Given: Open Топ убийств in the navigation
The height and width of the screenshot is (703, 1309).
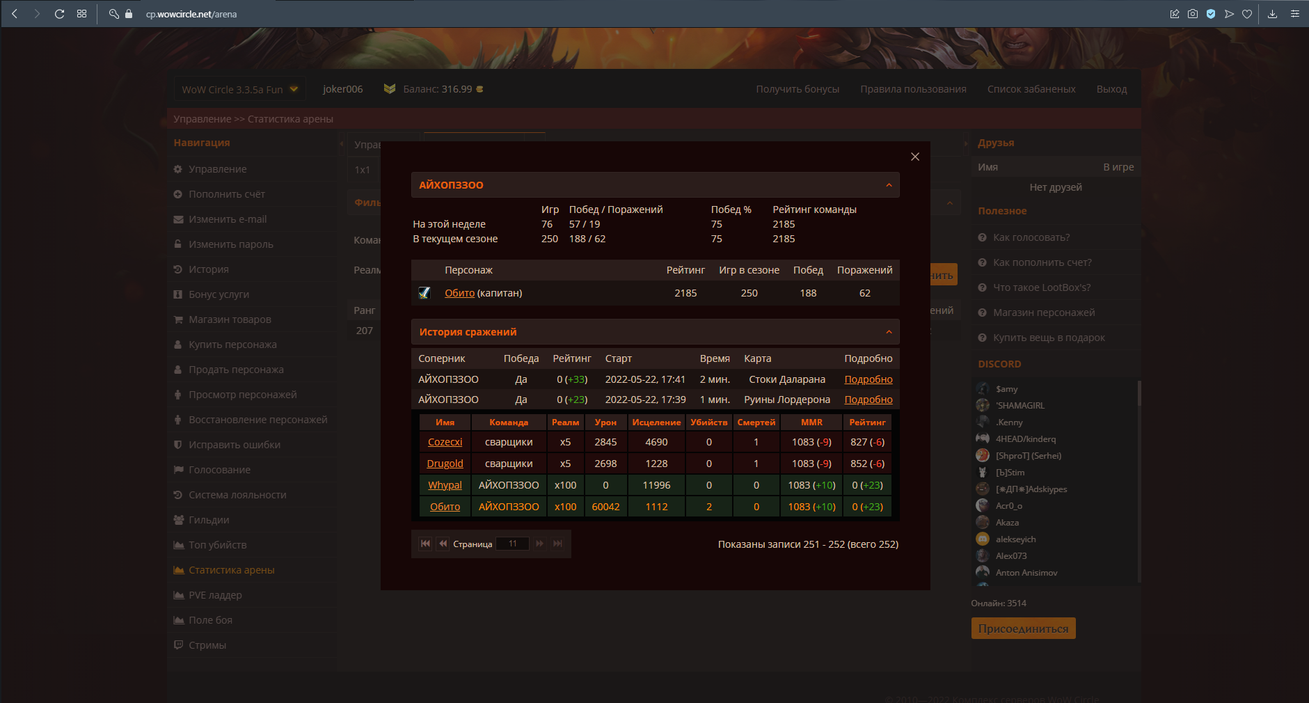Looking at the screenshot, I should coord(217,545).
